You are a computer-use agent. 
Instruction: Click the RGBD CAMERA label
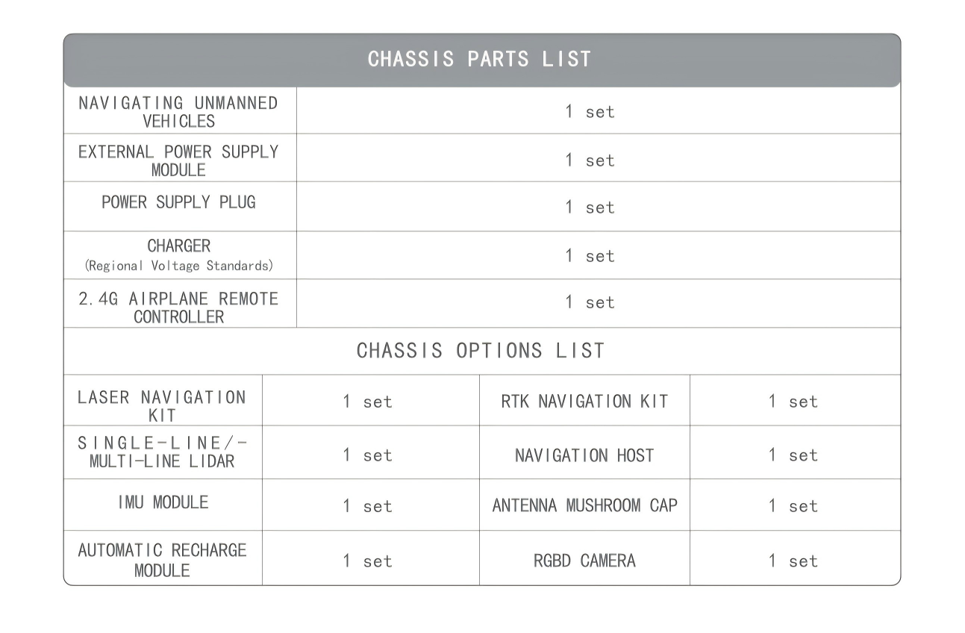[x=584, y=561]
